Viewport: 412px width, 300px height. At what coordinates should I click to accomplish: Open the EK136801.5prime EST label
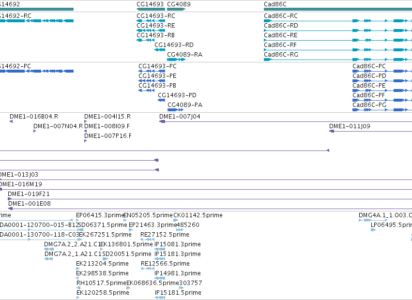(x=126, y=244)
